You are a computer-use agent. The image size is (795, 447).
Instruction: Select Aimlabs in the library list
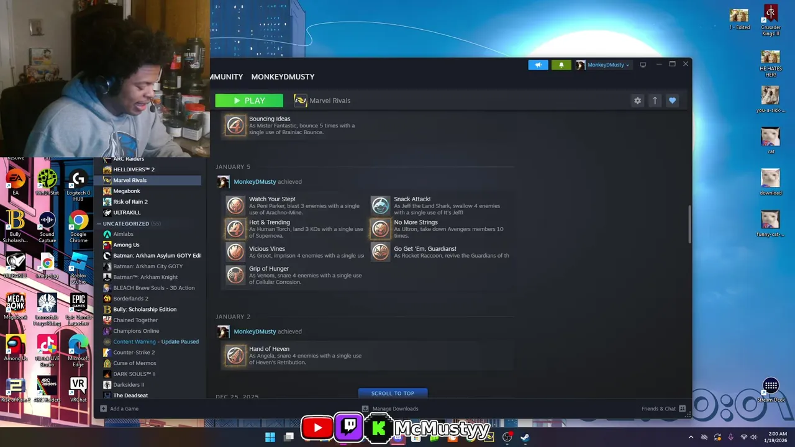pyautogui.click(x=123, y=234)
